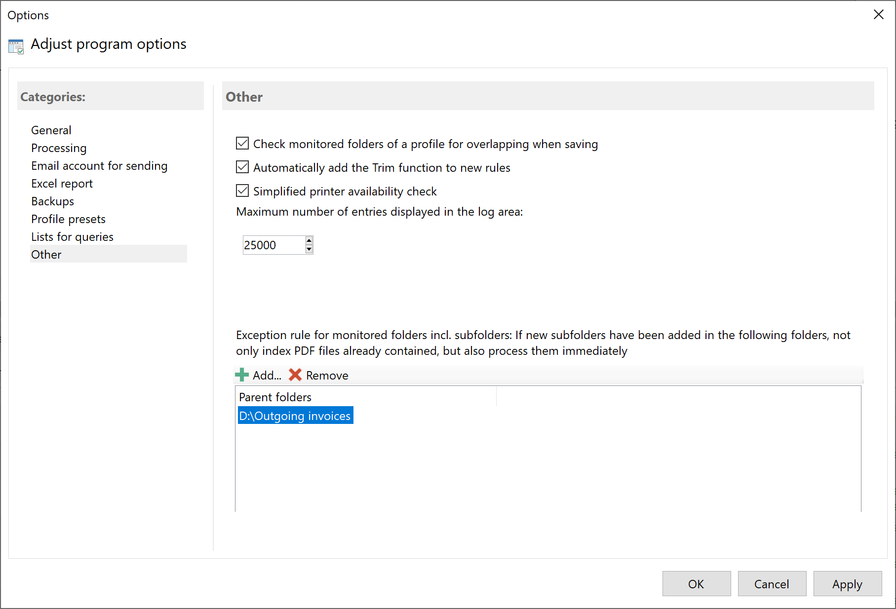The height and width of the screenshot is (609, 896).
Task: Click inside the 25000 entries field
Action: point(272,244)
